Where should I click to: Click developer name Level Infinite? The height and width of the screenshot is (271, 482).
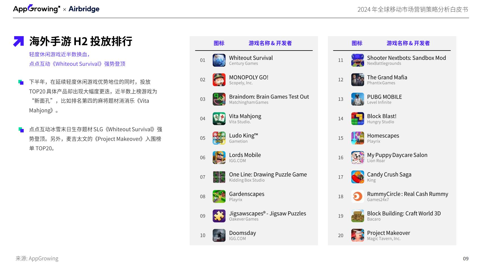click(379, 102)
